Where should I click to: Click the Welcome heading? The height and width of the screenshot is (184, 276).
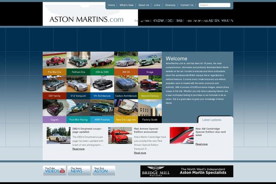pyautogui.click(x=176, y=58)
